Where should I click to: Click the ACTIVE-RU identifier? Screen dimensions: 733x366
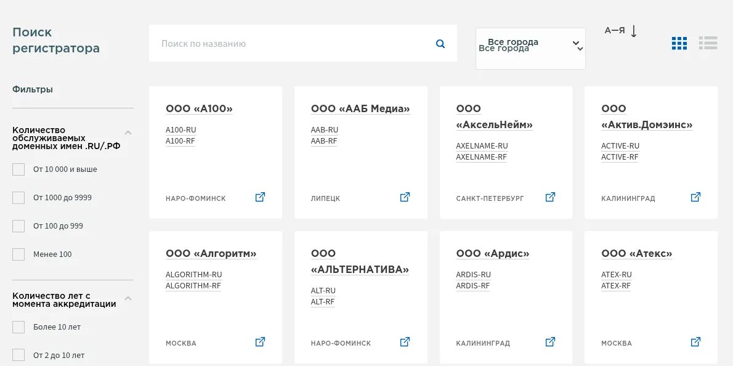tap(620, 146)
